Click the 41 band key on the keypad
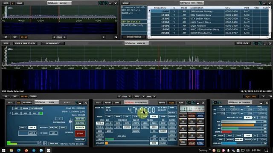Screen dimensions: 273x153 [183, 128]
